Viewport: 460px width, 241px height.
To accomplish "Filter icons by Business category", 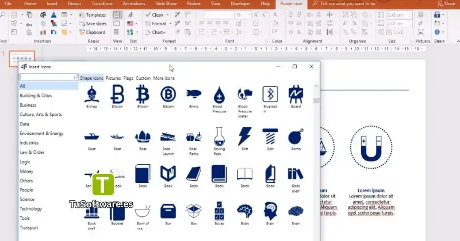I will pos(28,105).
